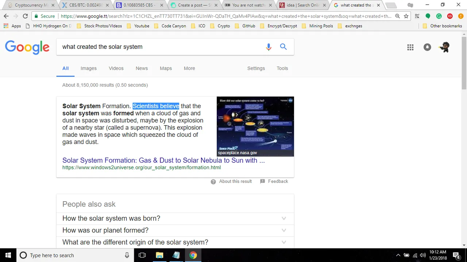Open a new browser tab
The width and height of the screenshot is (467, 262).
391,5
